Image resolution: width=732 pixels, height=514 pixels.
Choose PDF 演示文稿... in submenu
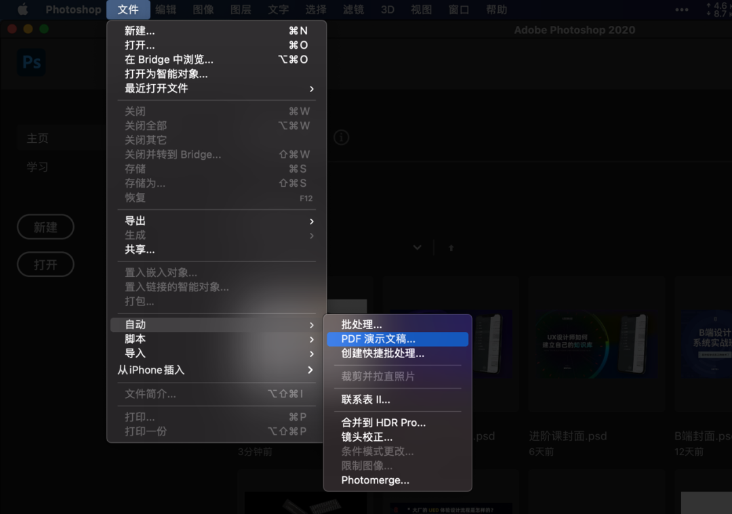[x=398, y=339]
